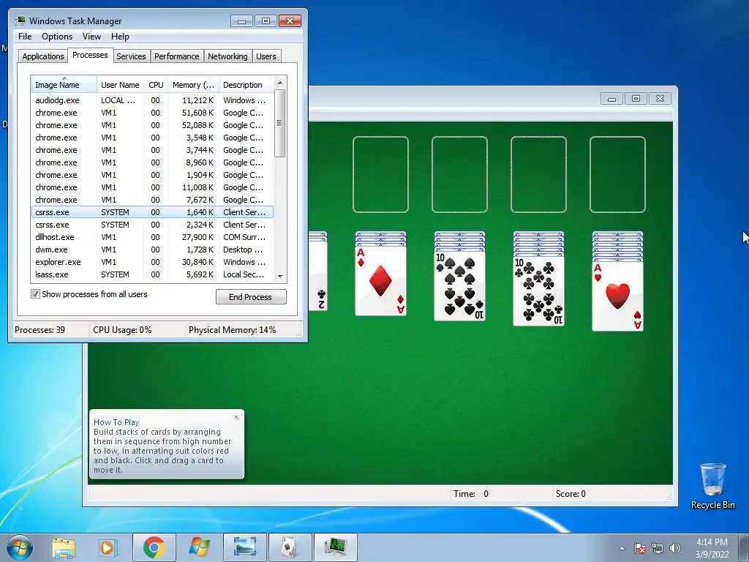This screenshot has height=562, width=749.
Task: Select the explorer.exe process row
Action: point(152,262)
